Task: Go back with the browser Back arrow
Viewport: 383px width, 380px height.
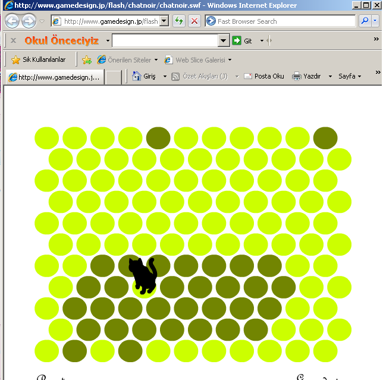Action: pos(12,21)
